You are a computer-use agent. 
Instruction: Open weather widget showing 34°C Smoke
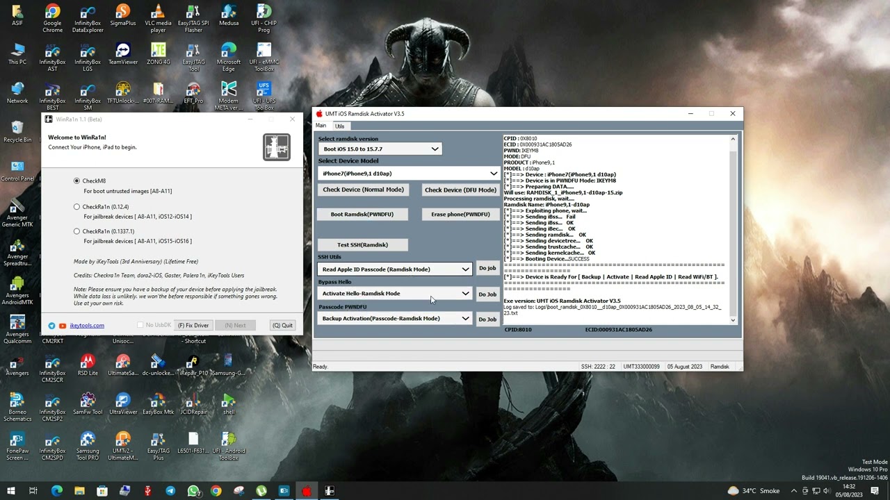click(754, 491)
